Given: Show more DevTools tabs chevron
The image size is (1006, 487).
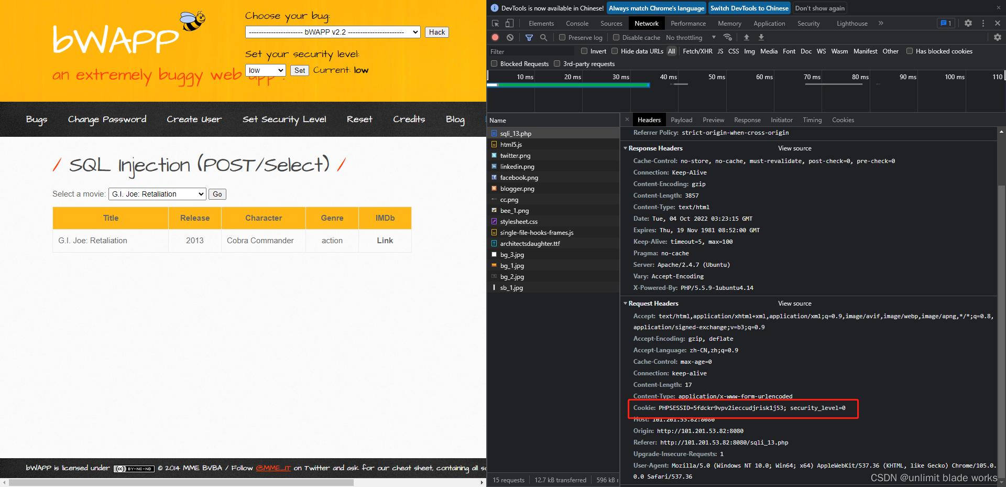Looking at the screenshot, I should (881, 23).
